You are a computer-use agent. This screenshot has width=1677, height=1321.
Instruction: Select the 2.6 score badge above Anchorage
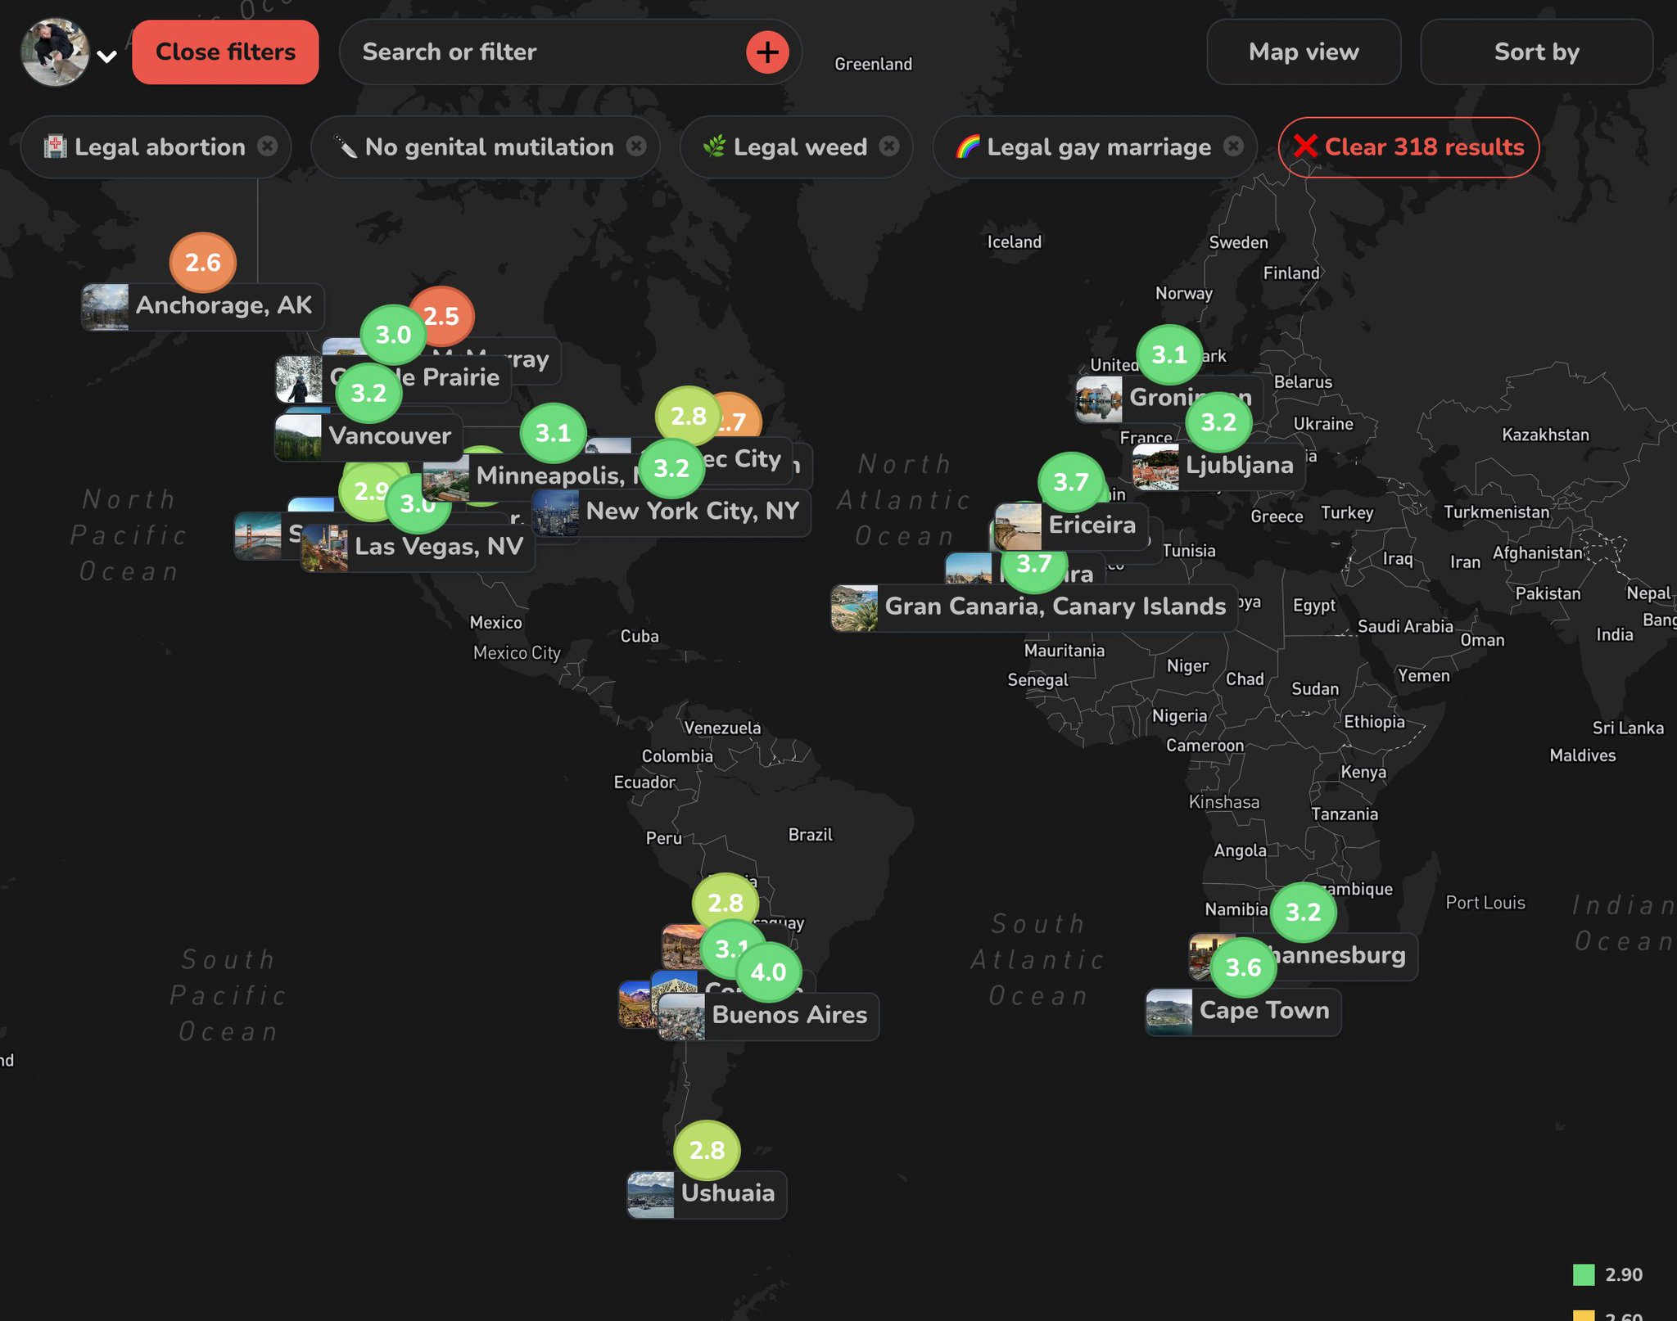[201, 263]
